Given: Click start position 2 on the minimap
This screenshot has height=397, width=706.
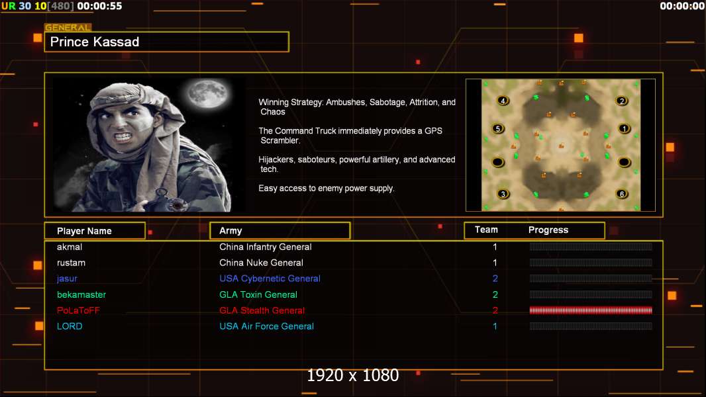Looking at the screenshot, I should (x=622, y=101).
